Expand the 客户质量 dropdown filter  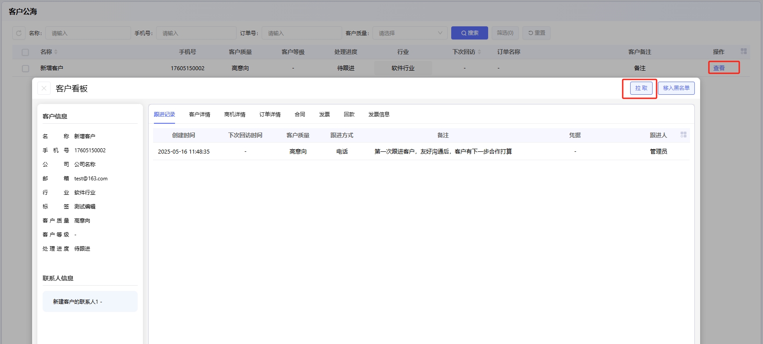coord(409,33)
